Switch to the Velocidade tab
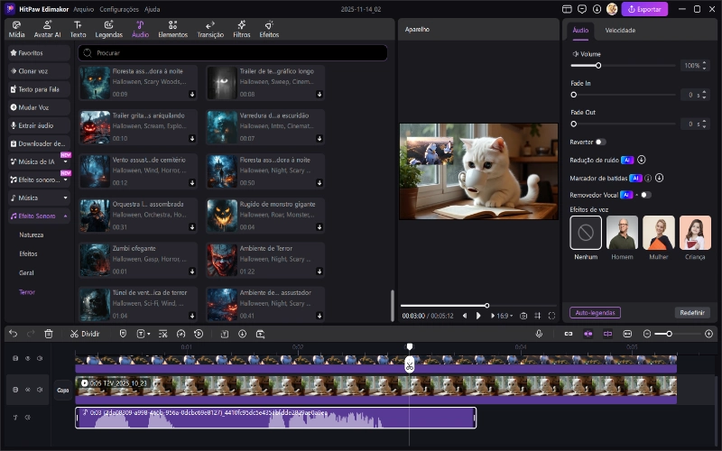Viewport: 722px width, 451px height. click(619, 30)
